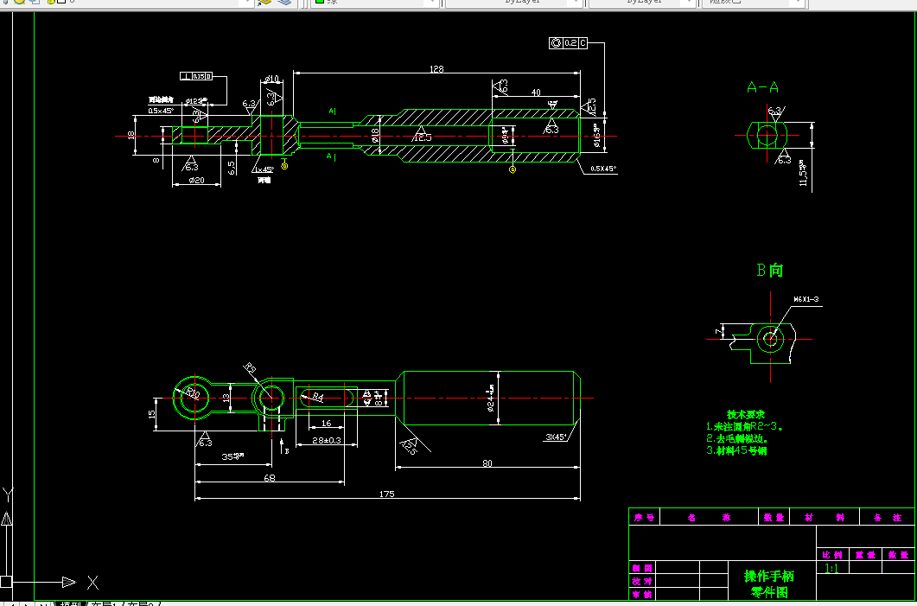
Task: Click the 材料 header cell
Action: coord(825,517)
